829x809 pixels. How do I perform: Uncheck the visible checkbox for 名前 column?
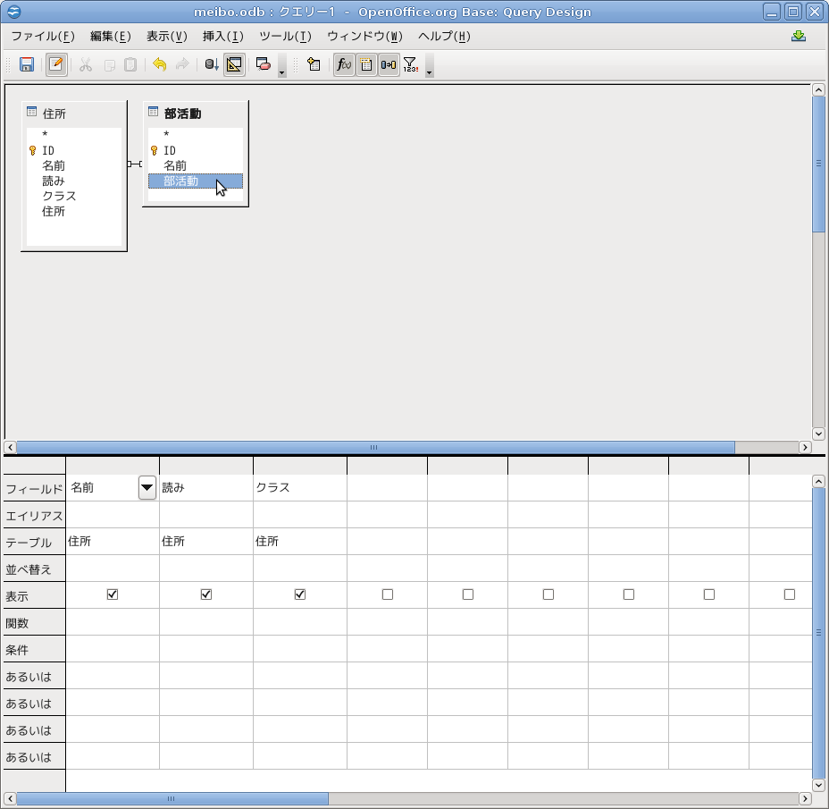pos(113,594)
